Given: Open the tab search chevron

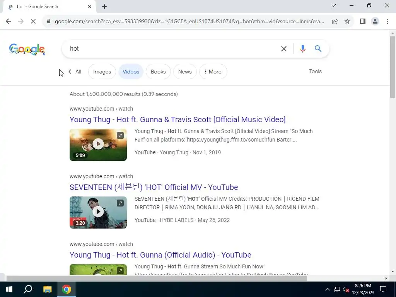Looking at the screenshot, I should pyautogui.click(x=334, y=5).
